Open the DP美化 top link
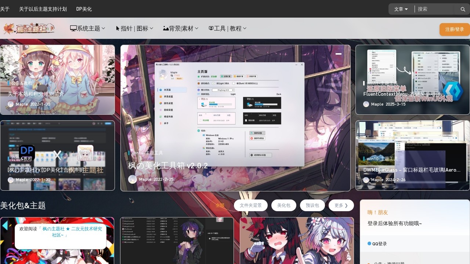Image resolution: width=470 pixels, height=264 pixels. (x=84, y=9)
